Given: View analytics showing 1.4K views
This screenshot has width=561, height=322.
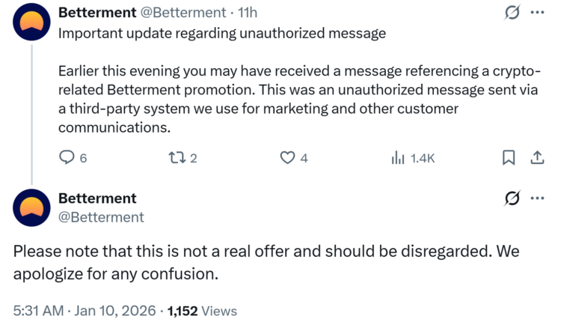Looking at the screenshot, I should point(412,157).
